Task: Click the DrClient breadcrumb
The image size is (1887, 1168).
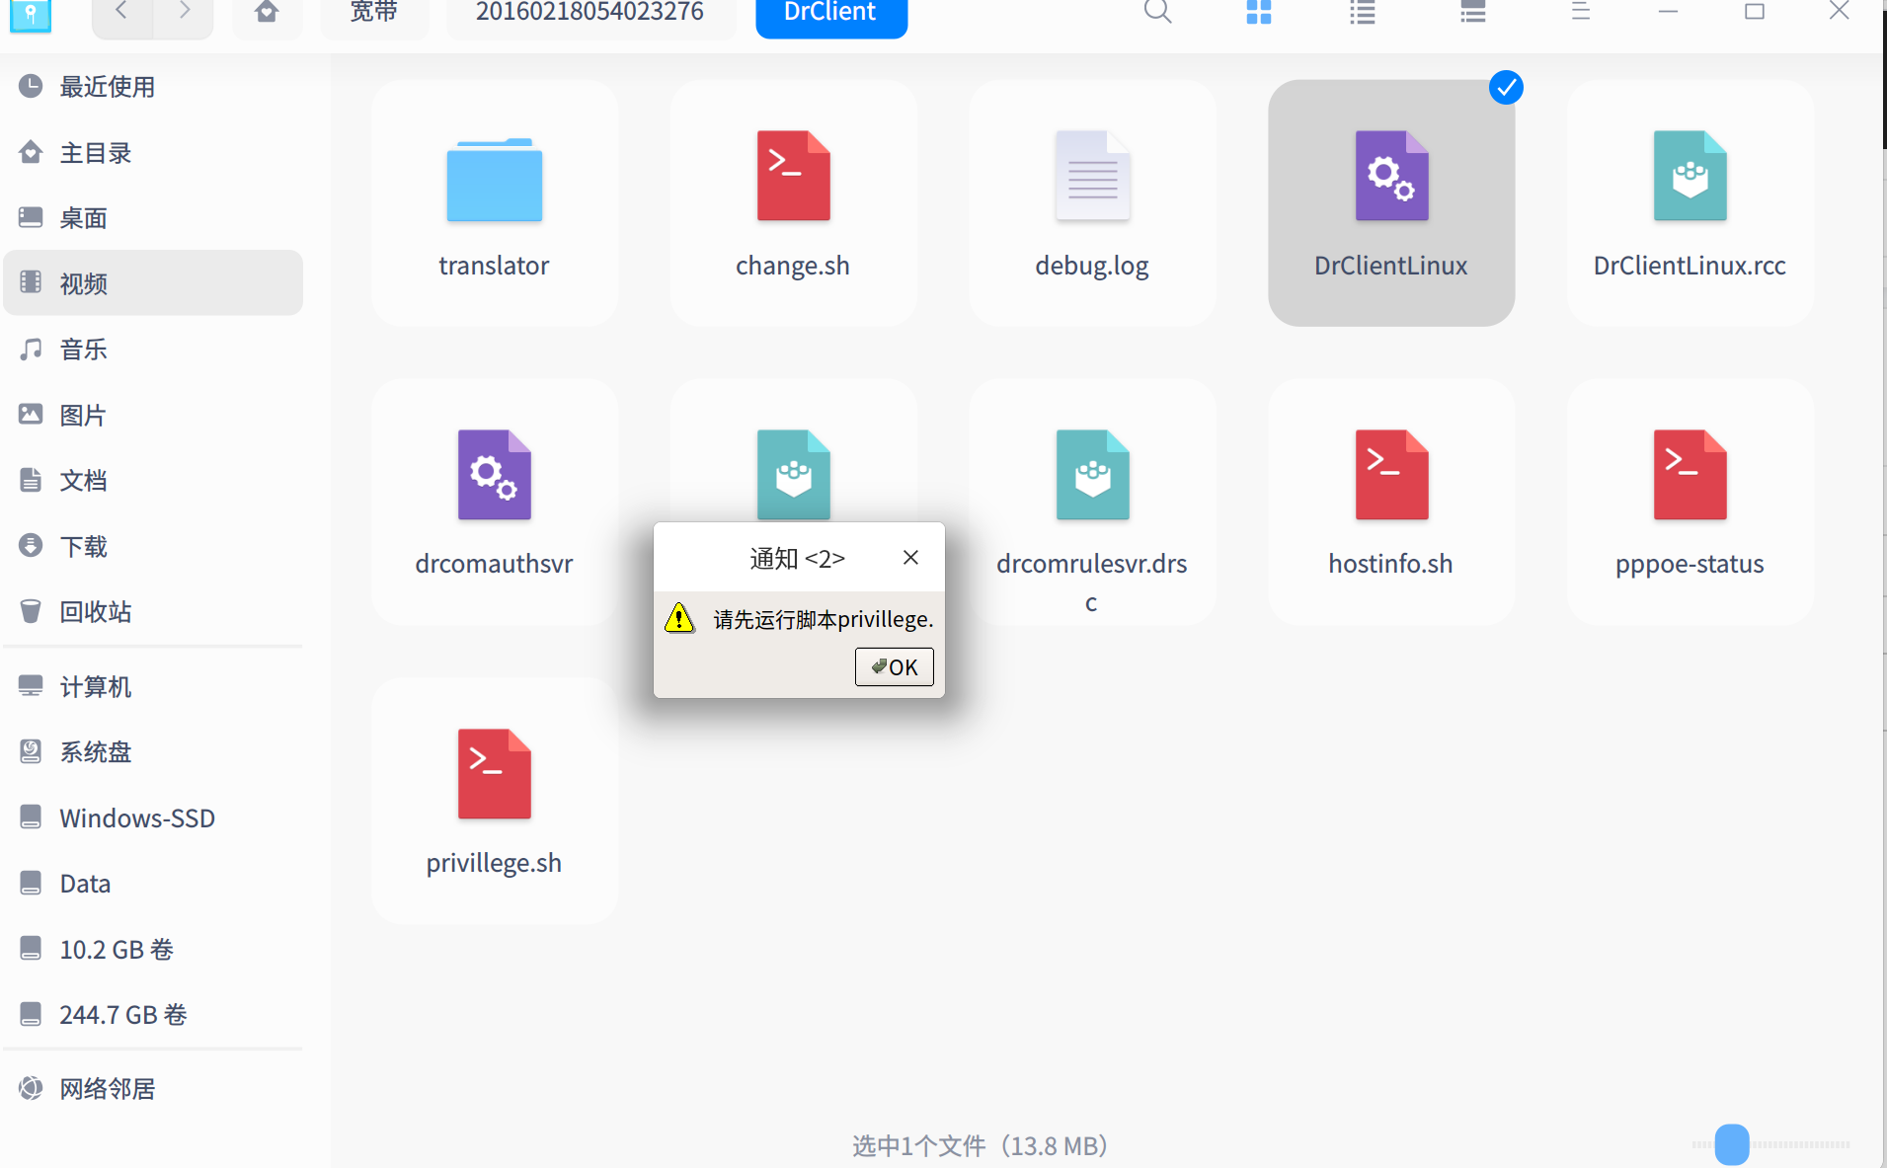Action: click(x=831, y=12)
